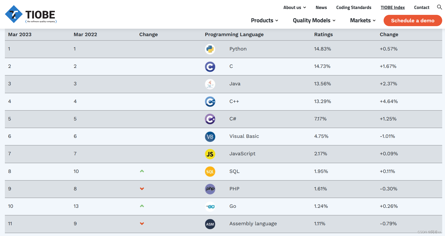This screenshot has height=236, width=445.
Task: Click the JavaScript JS icon
Action: [210, 154]
